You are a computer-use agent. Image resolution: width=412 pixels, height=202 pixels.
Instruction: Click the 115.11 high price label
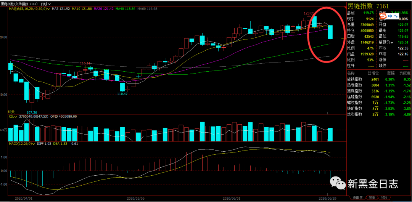pos(85,63)
